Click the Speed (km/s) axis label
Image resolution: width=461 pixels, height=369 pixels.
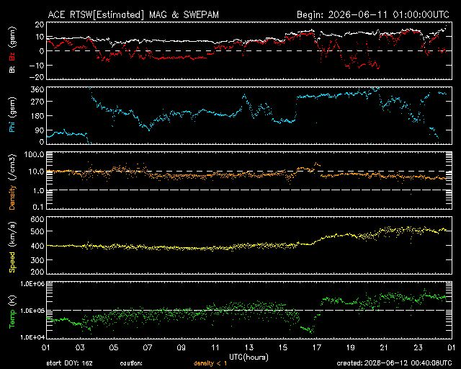[12, 247]
